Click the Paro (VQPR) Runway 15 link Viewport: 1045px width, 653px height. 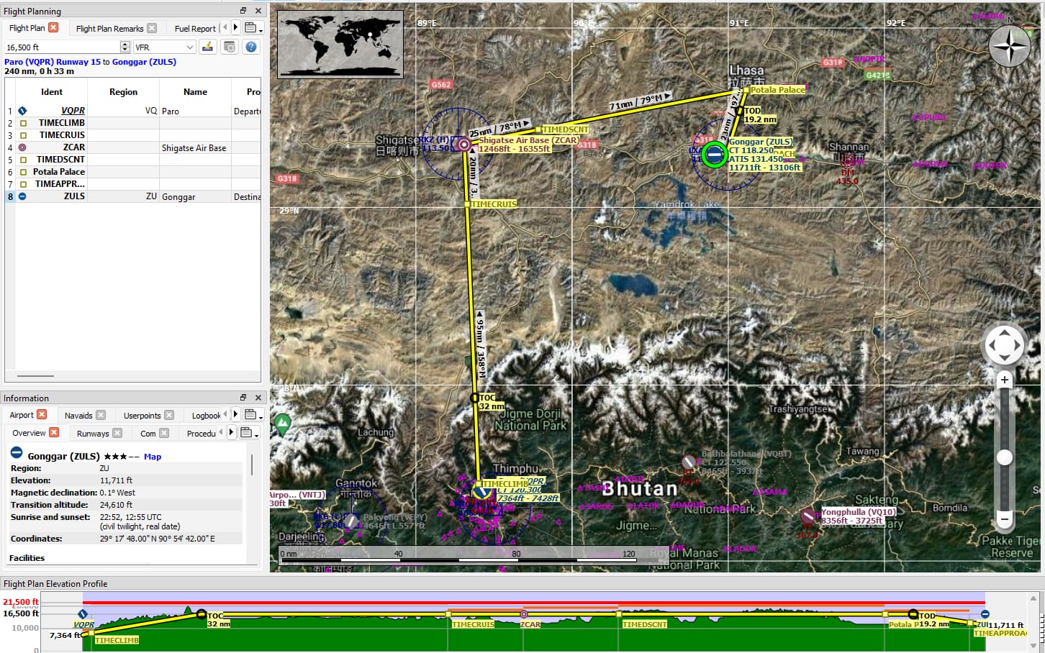pyautogui.click(x=53, y=62)
